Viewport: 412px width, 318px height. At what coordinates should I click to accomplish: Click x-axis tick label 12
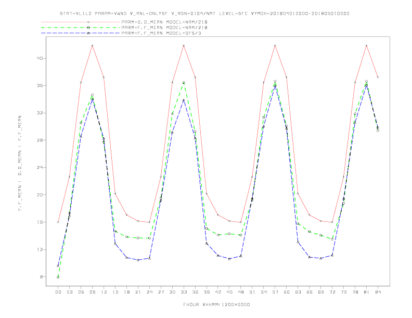tap(104, 292)
